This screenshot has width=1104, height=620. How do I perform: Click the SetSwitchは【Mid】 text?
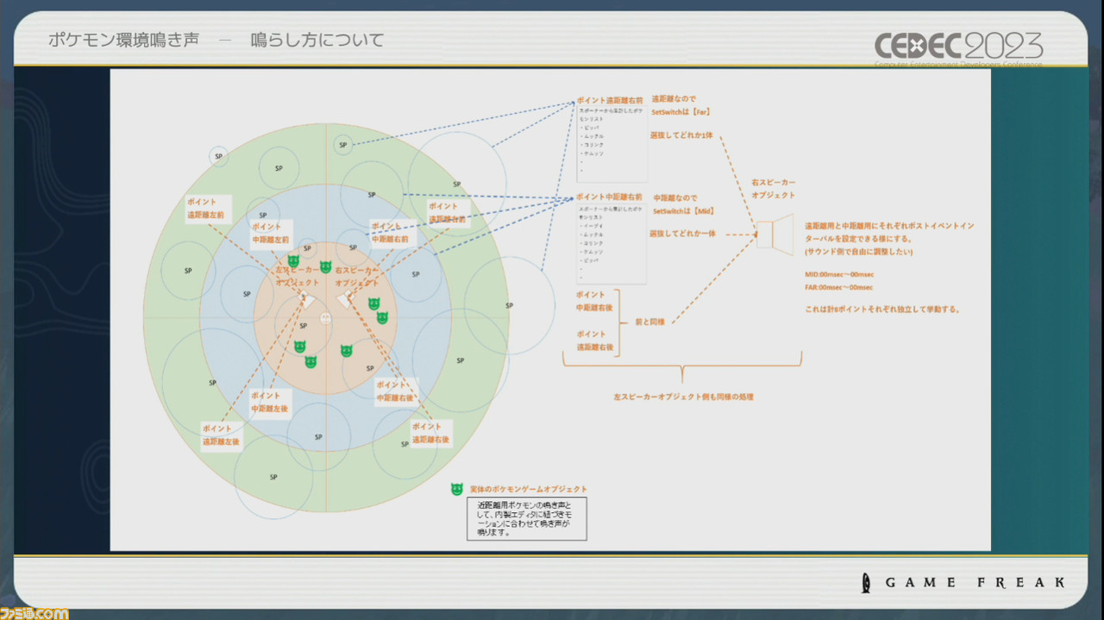pos(683,211)
